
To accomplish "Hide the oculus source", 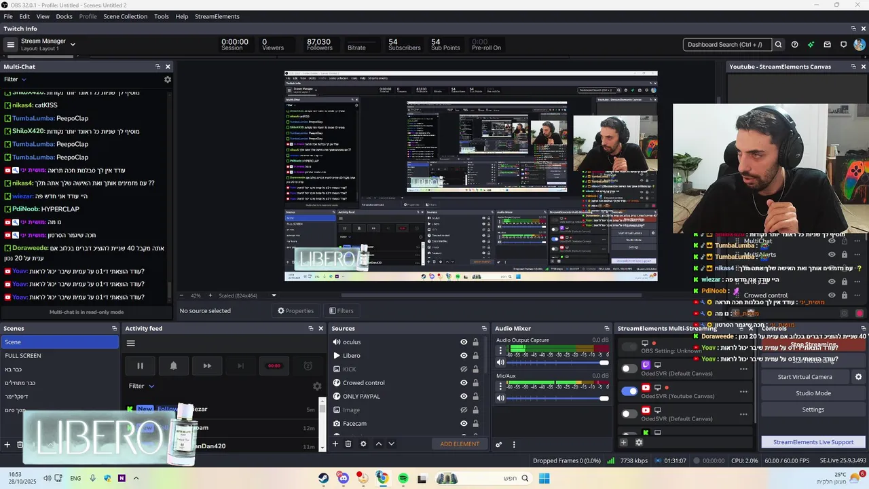I will pos(464,342).
